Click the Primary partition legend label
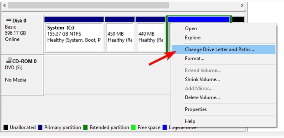Image resolution: width=284 pixels, height=138 pixels. click(63, 128)
